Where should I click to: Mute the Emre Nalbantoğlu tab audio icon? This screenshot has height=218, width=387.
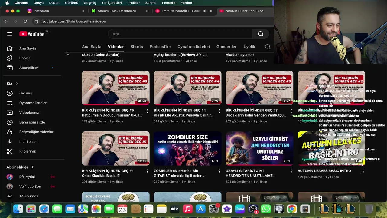point(205,11)
